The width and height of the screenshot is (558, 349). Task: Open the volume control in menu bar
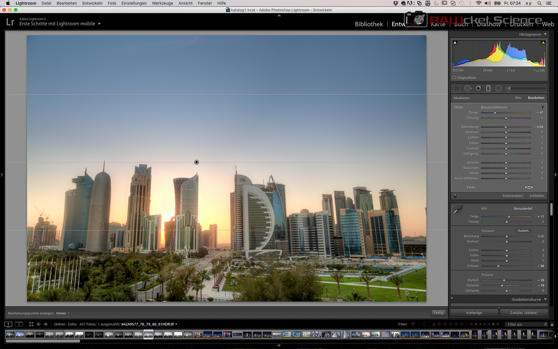487,3
